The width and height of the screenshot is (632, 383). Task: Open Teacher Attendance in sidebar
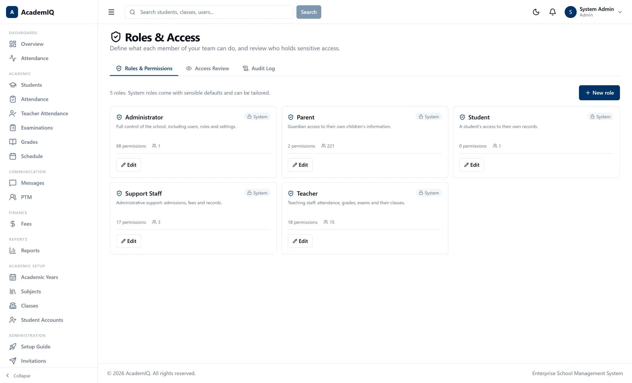tap(49, 113)
